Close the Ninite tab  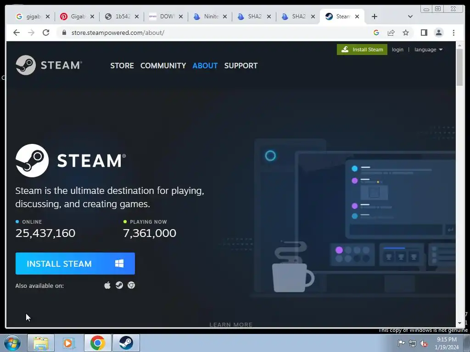(225, 16)
